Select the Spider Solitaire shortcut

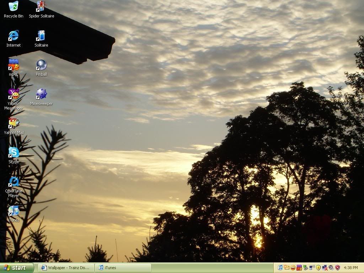point(41,9)
